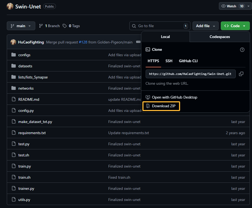Open the HuCaoFighting author link
This screenshot has height=208, width=252.
pos(31,42)
